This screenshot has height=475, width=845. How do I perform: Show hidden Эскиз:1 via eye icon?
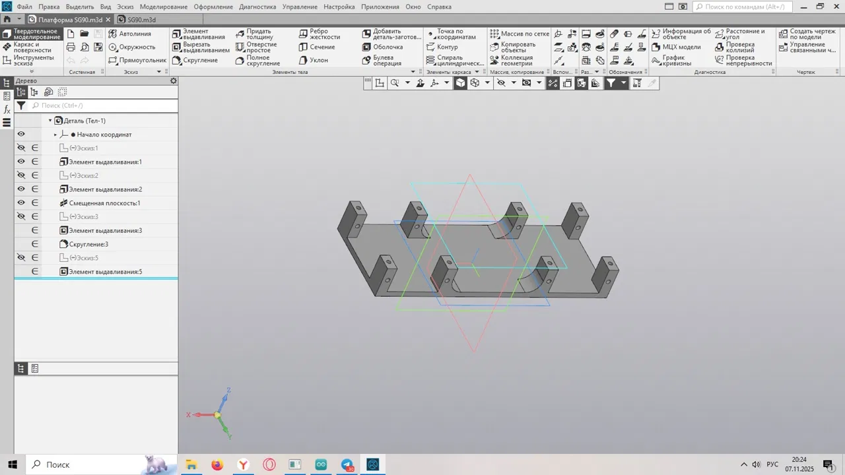pyautogui.click(x=21, y=148)
